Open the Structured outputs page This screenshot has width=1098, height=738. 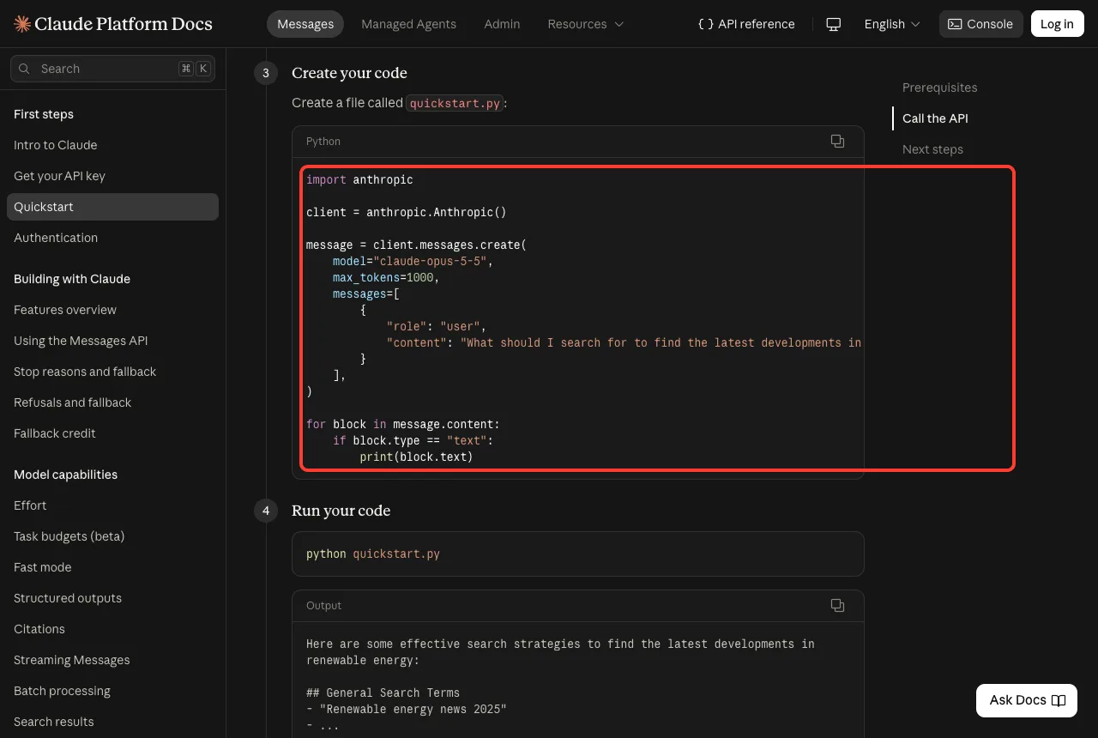(68, 598)
